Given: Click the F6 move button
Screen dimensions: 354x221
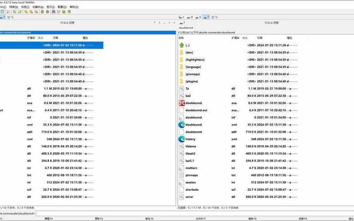Looking at the screenshot, I should [149, 219].
